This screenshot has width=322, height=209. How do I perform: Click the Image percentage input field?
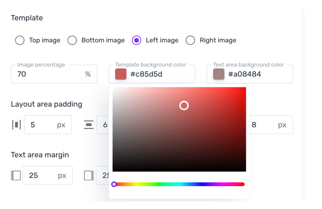click(x=54, y=74)
